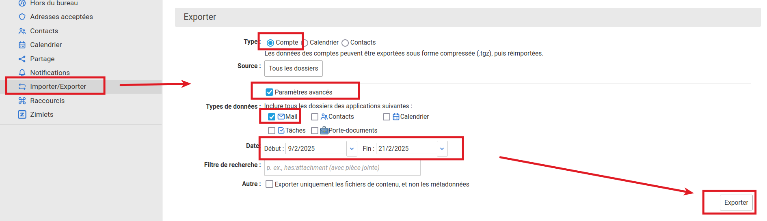Uncheck the Paramètres avancés checkbox
The height and width of the screenshot is (221, 767).
click(269, 92)
